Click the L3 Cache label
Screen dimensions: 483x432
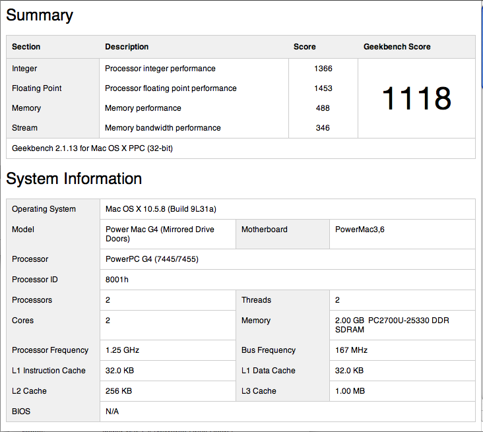click(x=259, y=391)
